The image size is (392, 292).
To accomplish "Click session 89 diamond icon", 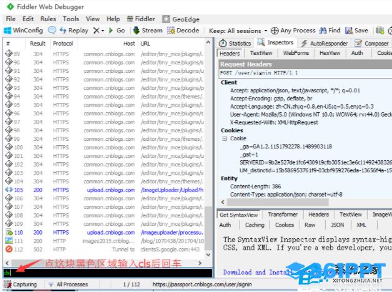I will (x=9, y=54).
